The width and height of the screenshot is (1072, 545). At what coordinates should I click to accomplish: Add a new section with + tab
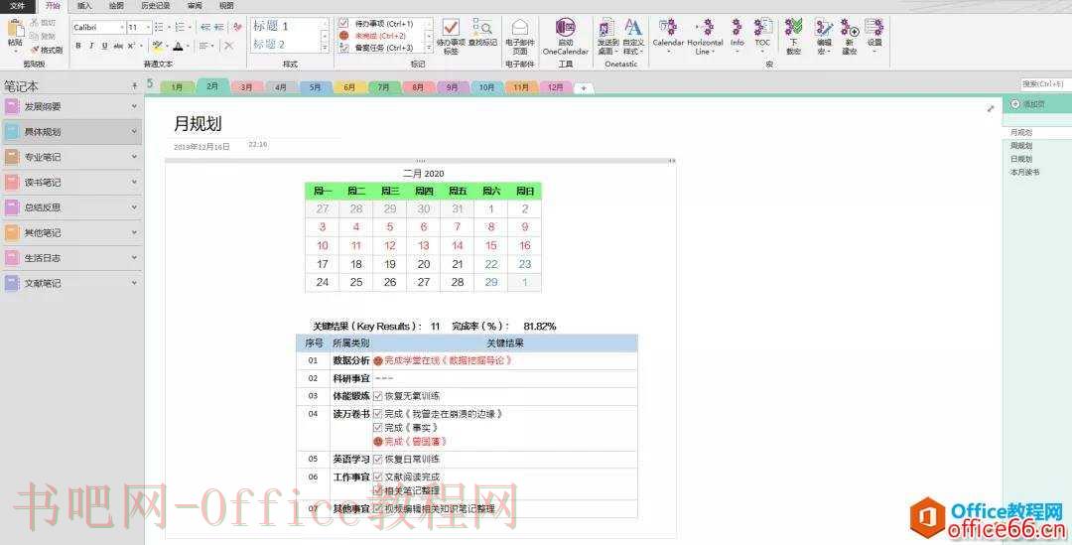584,88
